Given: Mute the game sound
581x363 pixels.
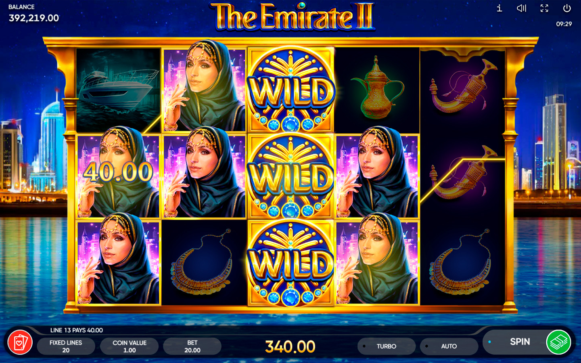Looking at the screenshot, I should coord(522,8).
